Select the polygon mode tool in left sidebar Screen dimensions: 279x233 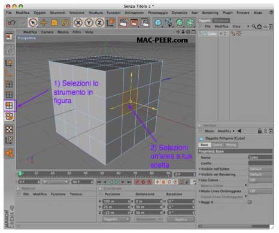[9, 105]
